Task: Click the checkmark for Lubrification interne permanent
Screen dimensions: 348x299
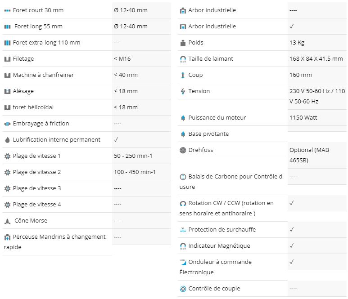Action: pyautogui.click(x=116, y=139)
